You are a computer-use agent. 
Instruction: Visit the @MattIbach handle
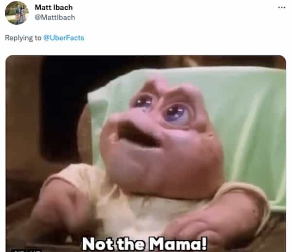point(55,18)
